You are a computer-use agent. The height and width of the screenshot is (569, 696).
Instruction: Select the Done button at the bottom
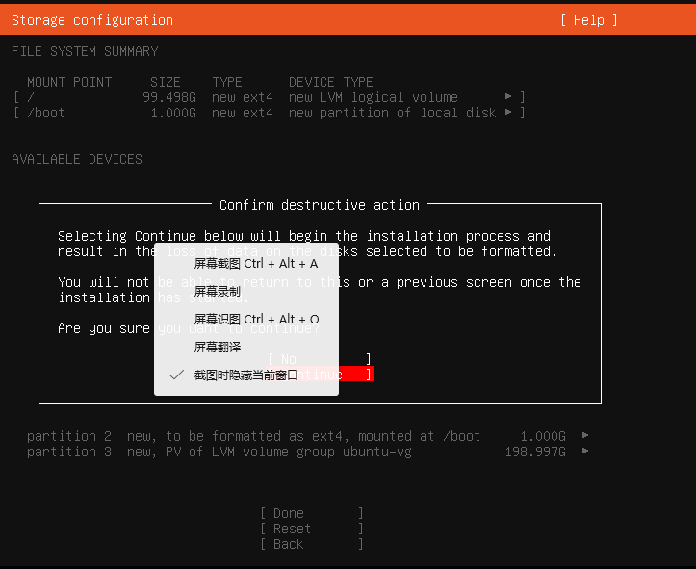click(312, 513)
